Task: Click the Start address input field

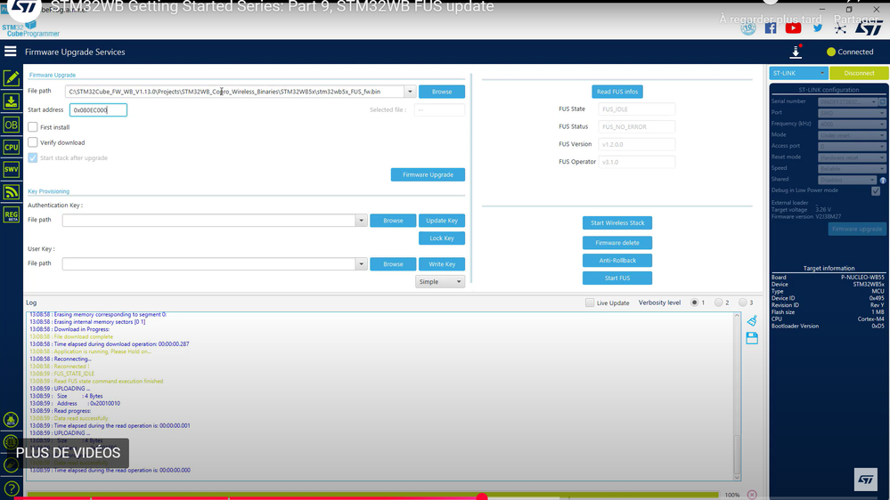Action: tap(98, 110)
